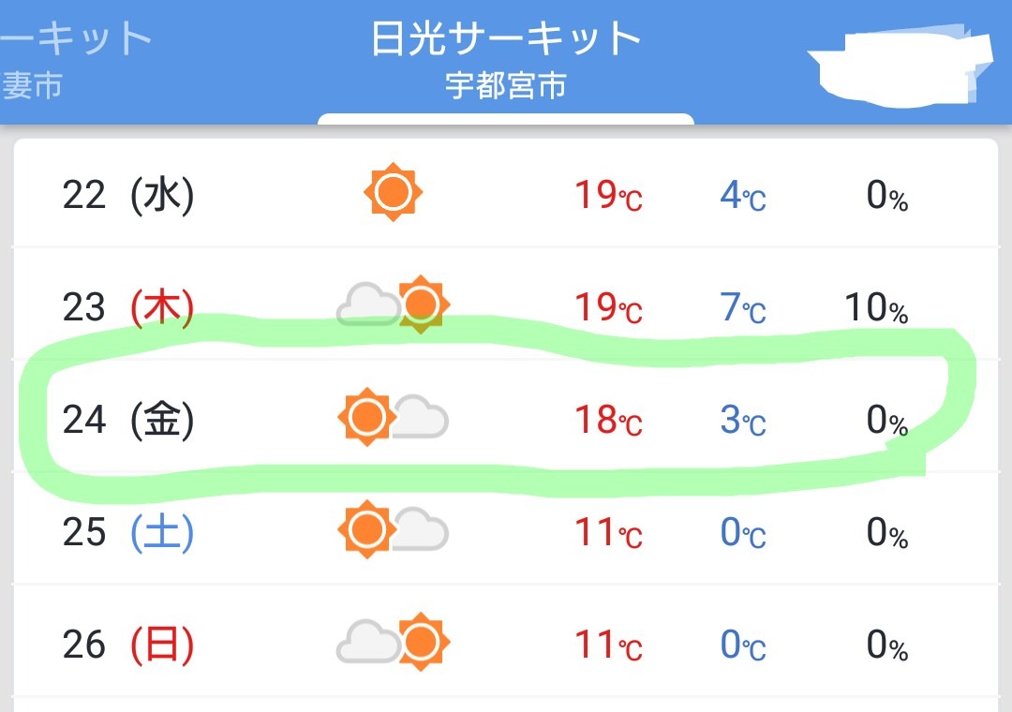
Task: Tap the cloudy-then-sunny icon for day 26
Action: point(393,642)
